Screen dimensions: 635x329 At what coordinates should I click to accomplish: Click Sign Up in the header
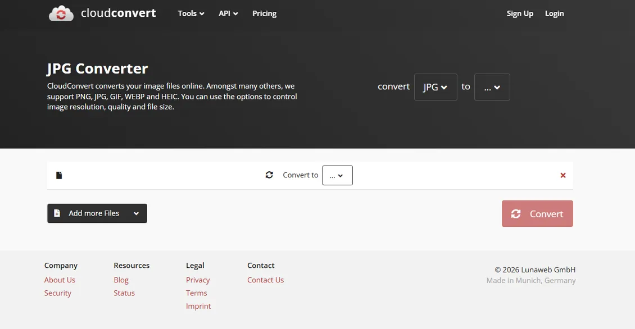(x=520, y=13)
